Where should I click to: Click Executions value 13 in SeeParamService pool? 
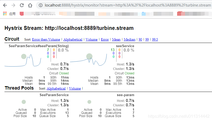click(x=67, y=113)
